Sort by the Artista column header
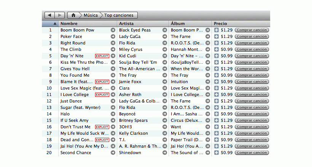This screenshot has width=312, height=167. click(143, 24)
